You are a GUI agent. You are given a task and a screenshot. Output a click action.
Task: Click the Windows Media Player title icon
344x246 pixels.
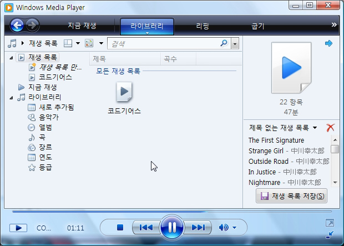pyautogui.click(x=9, y=8)
